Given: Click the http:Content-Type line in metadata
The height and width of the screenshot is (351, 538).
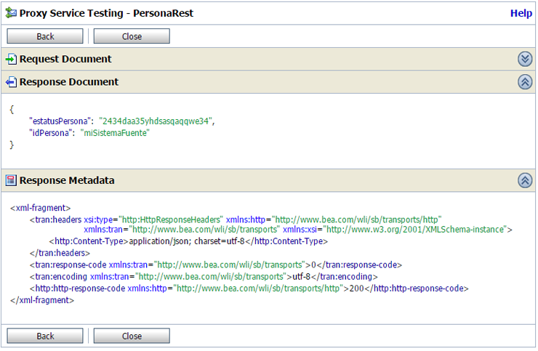Looking at the screenshot, I should coord(188,241).
